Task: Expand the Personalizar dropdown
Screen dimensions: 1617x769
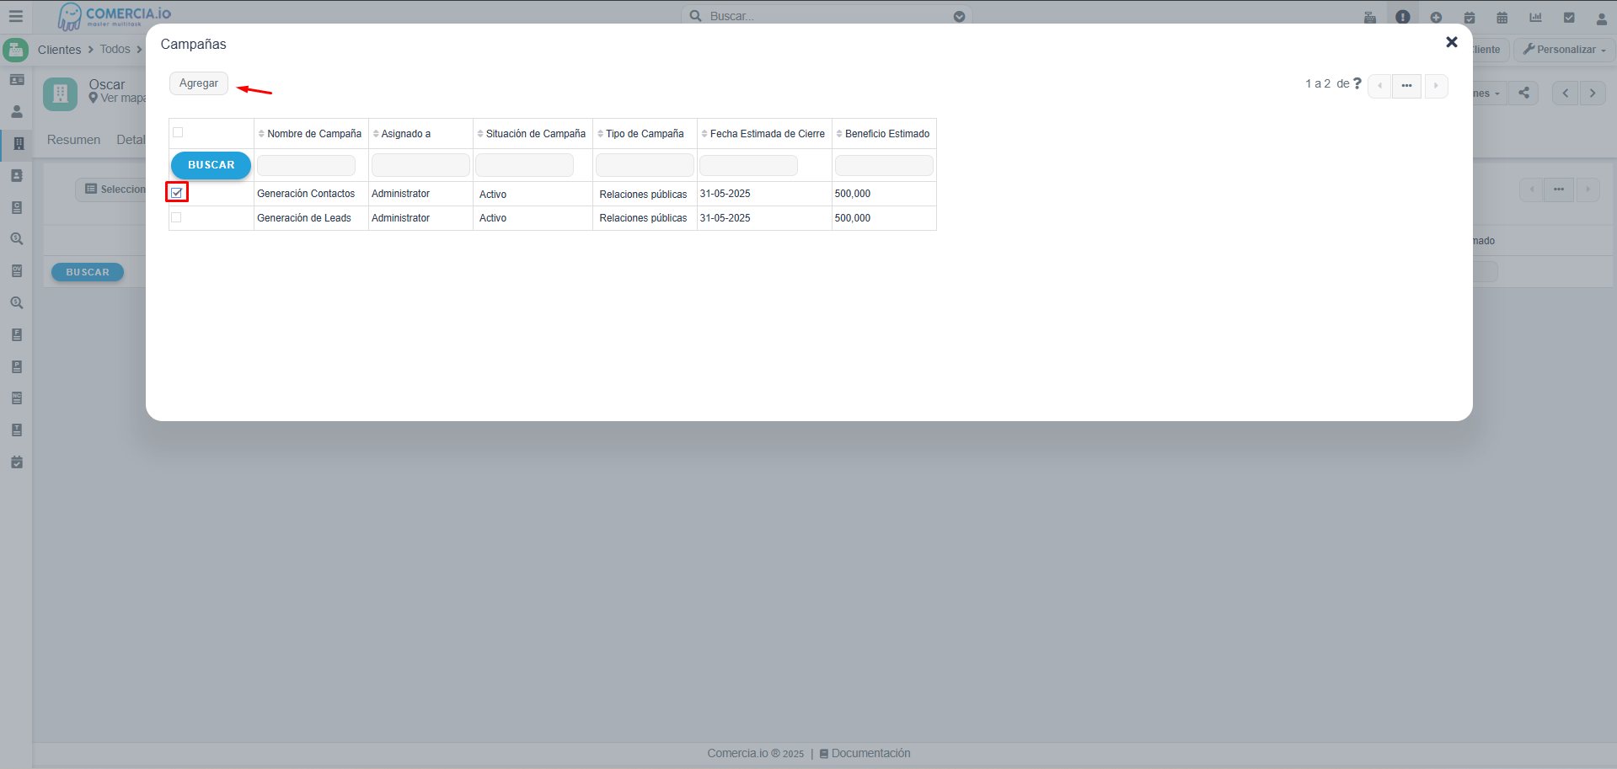Action: (1564, 50)
